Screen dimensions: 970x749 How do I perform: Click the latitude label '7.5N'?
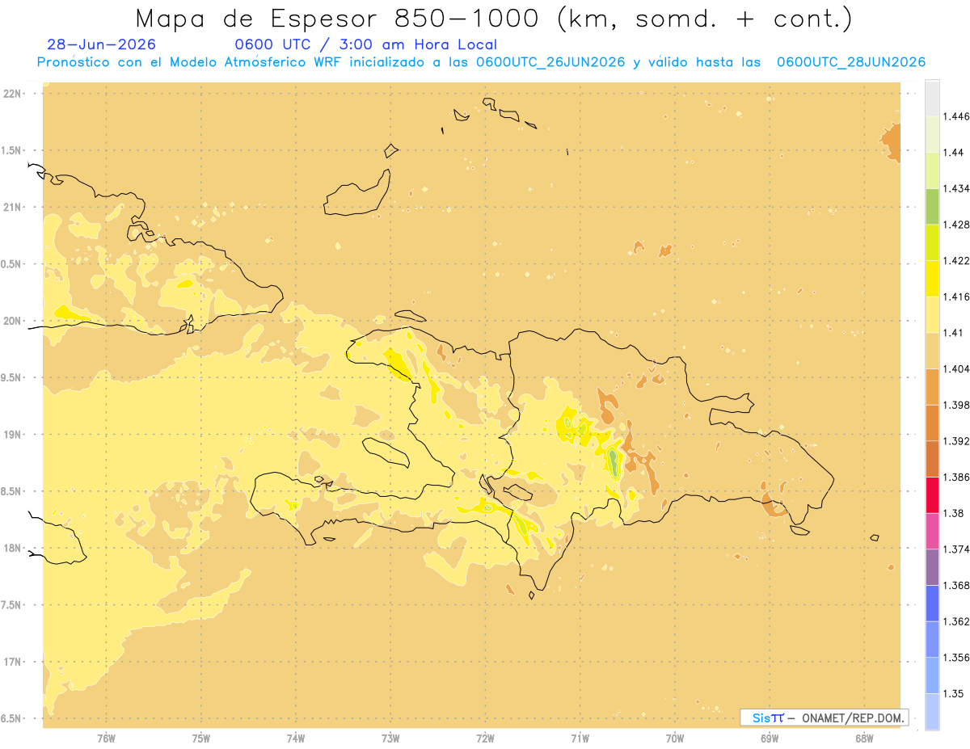coord(12,605)
